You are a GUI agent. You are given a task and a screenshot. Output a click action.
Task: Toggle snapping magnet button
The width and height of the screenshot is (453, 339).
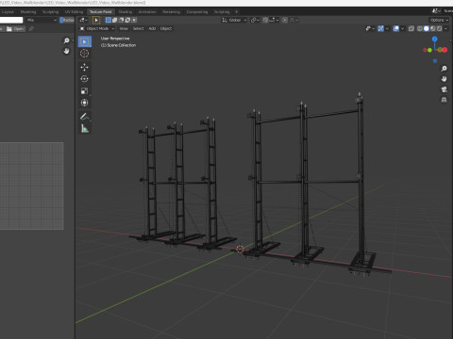265,20
